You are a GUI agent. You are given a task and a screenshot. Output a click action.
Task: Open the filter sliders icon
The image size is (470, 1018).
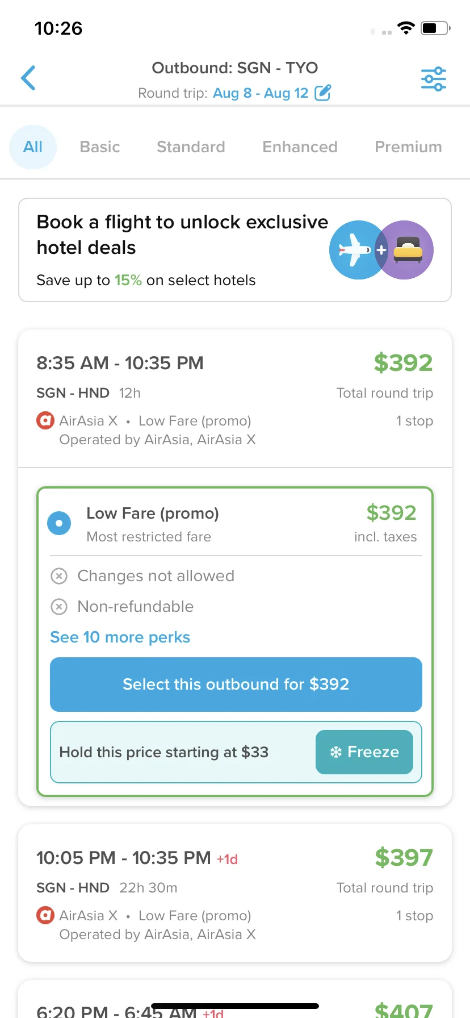(x=433, y=79)
